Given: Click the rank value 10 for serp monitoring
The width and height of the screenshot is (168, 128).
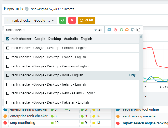Looking at the screenshot, I should (56, 123).
